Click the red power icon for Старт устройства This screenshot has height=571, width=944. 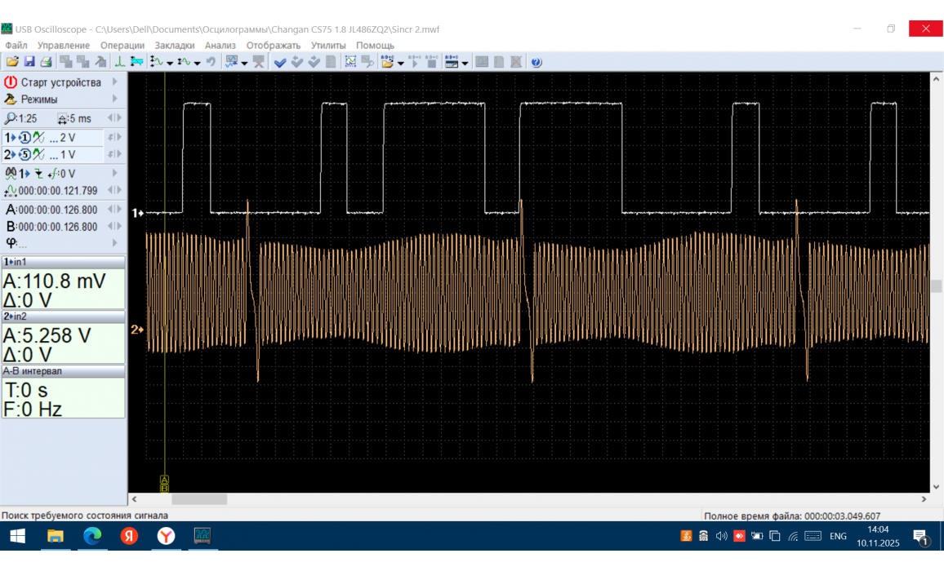pos(11,82)
